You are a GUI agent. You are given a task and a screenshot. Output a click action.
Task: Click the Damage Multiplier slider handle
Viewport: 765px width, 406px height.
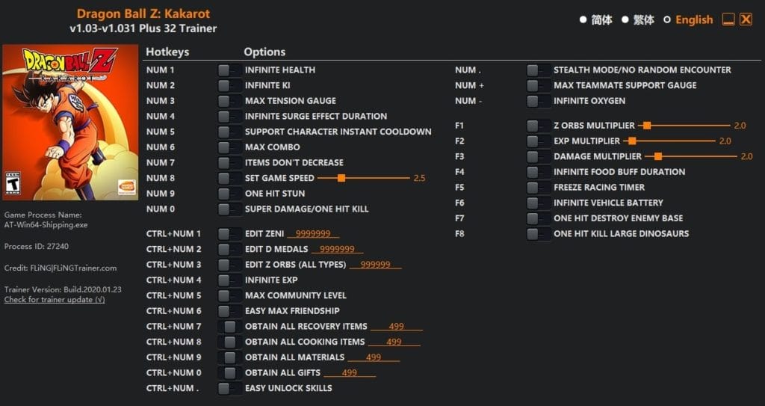pos(658,157)
